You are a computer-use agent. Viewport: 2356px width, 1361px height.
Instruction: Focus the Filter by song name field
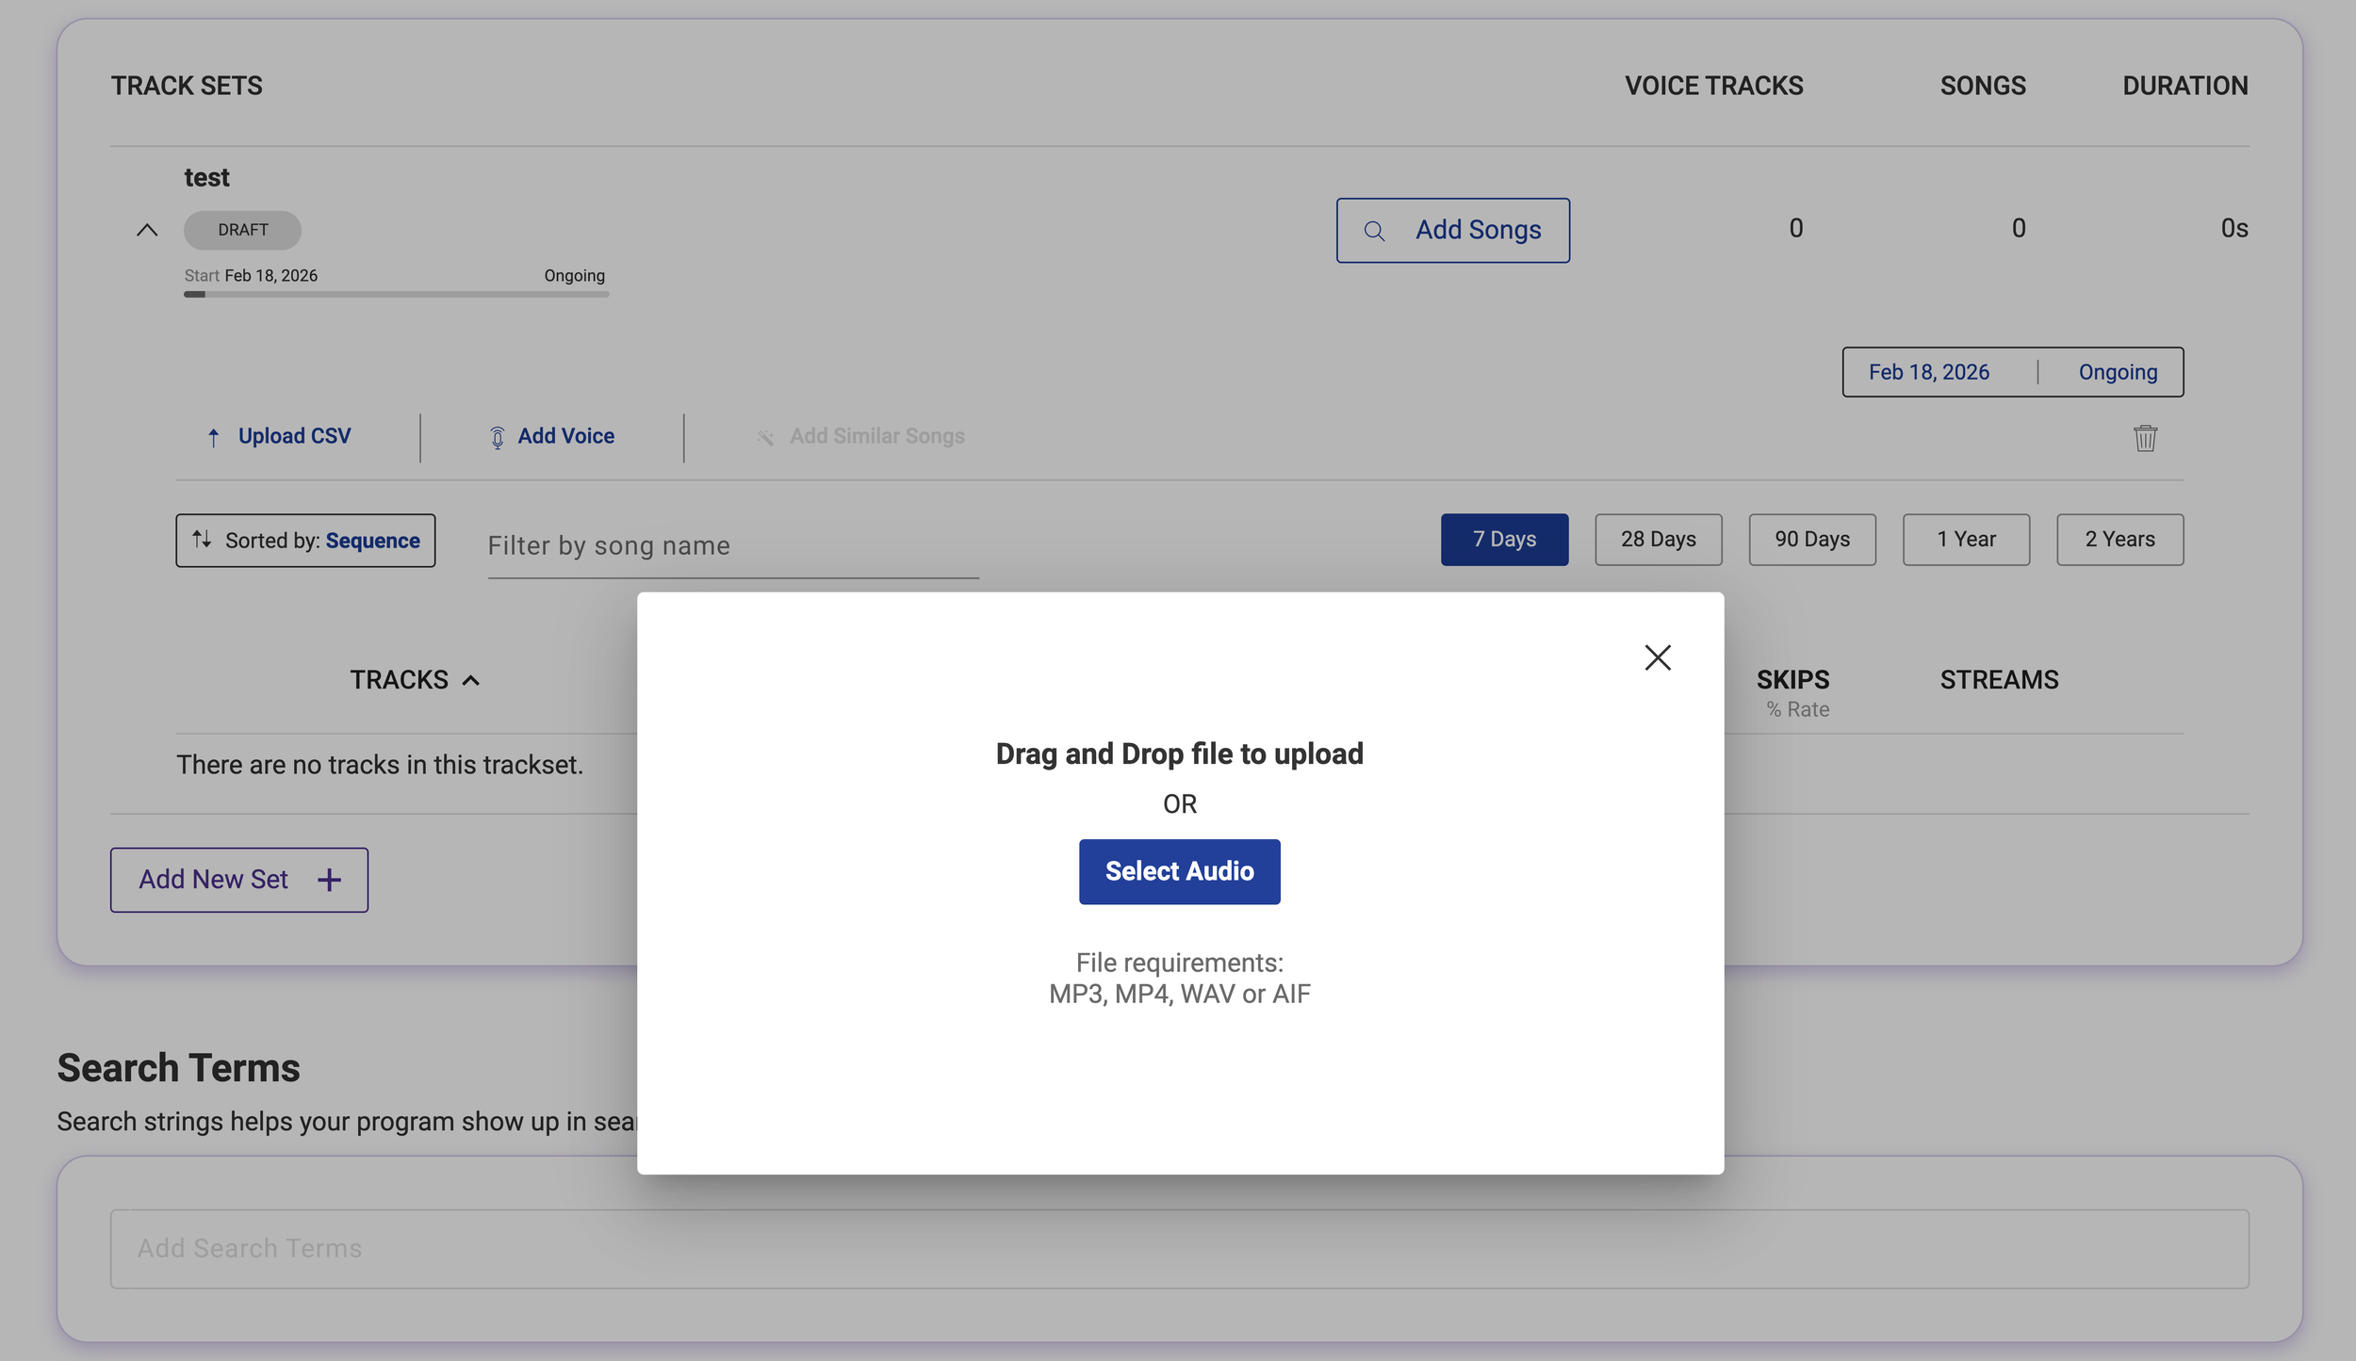pyautogui.click(x=732, y=546)
